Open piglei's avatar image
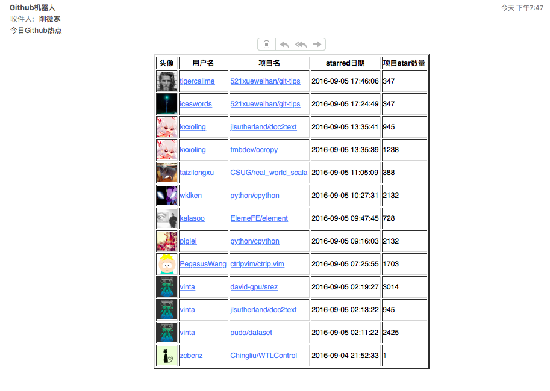 point(167,241)
